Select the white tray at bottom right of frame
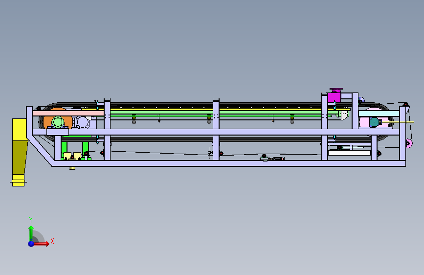424x275 pixels. click(x=349, y=153)
